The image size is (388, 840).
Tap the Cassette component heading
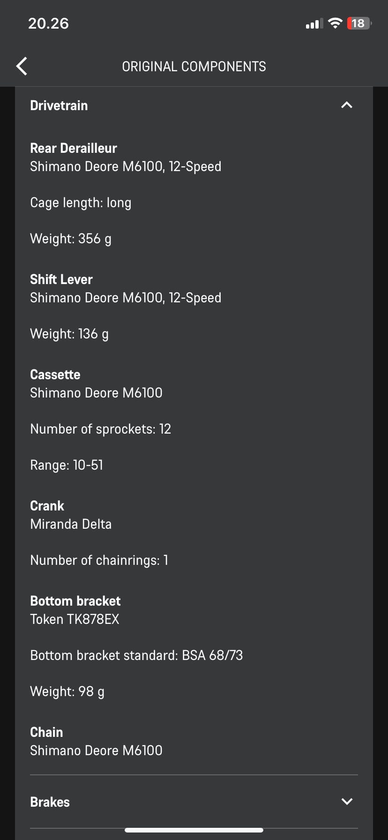pos(55,375)
